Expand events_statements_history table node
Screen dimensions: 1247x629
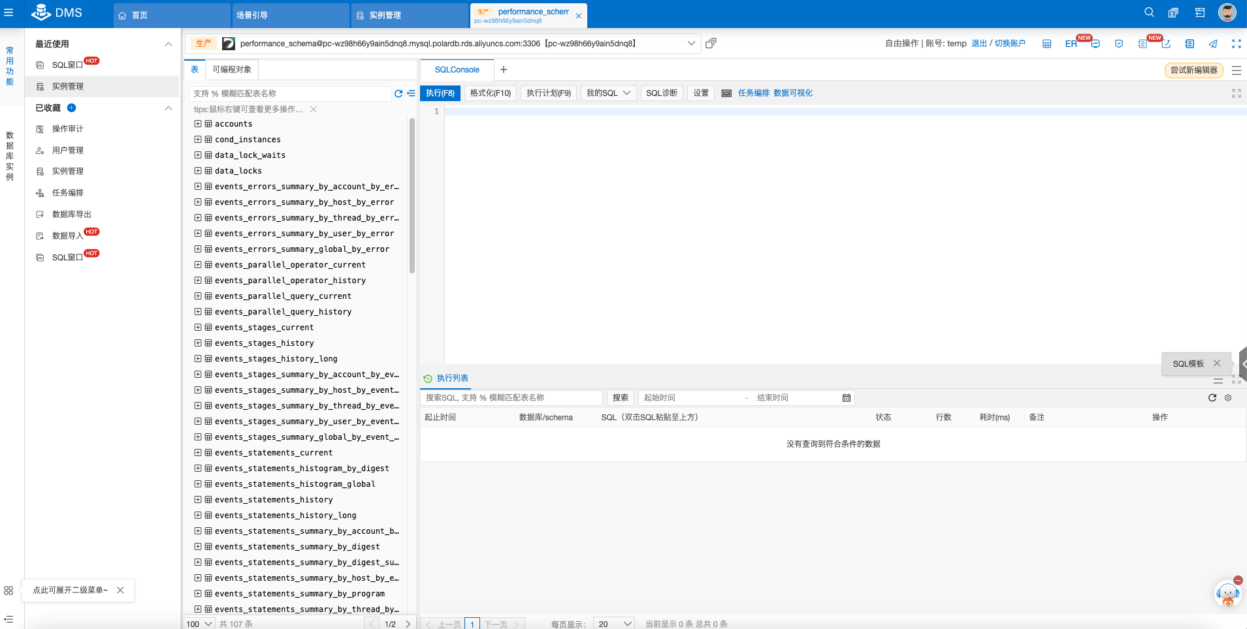pyautogui.click(x=198, y=499)
